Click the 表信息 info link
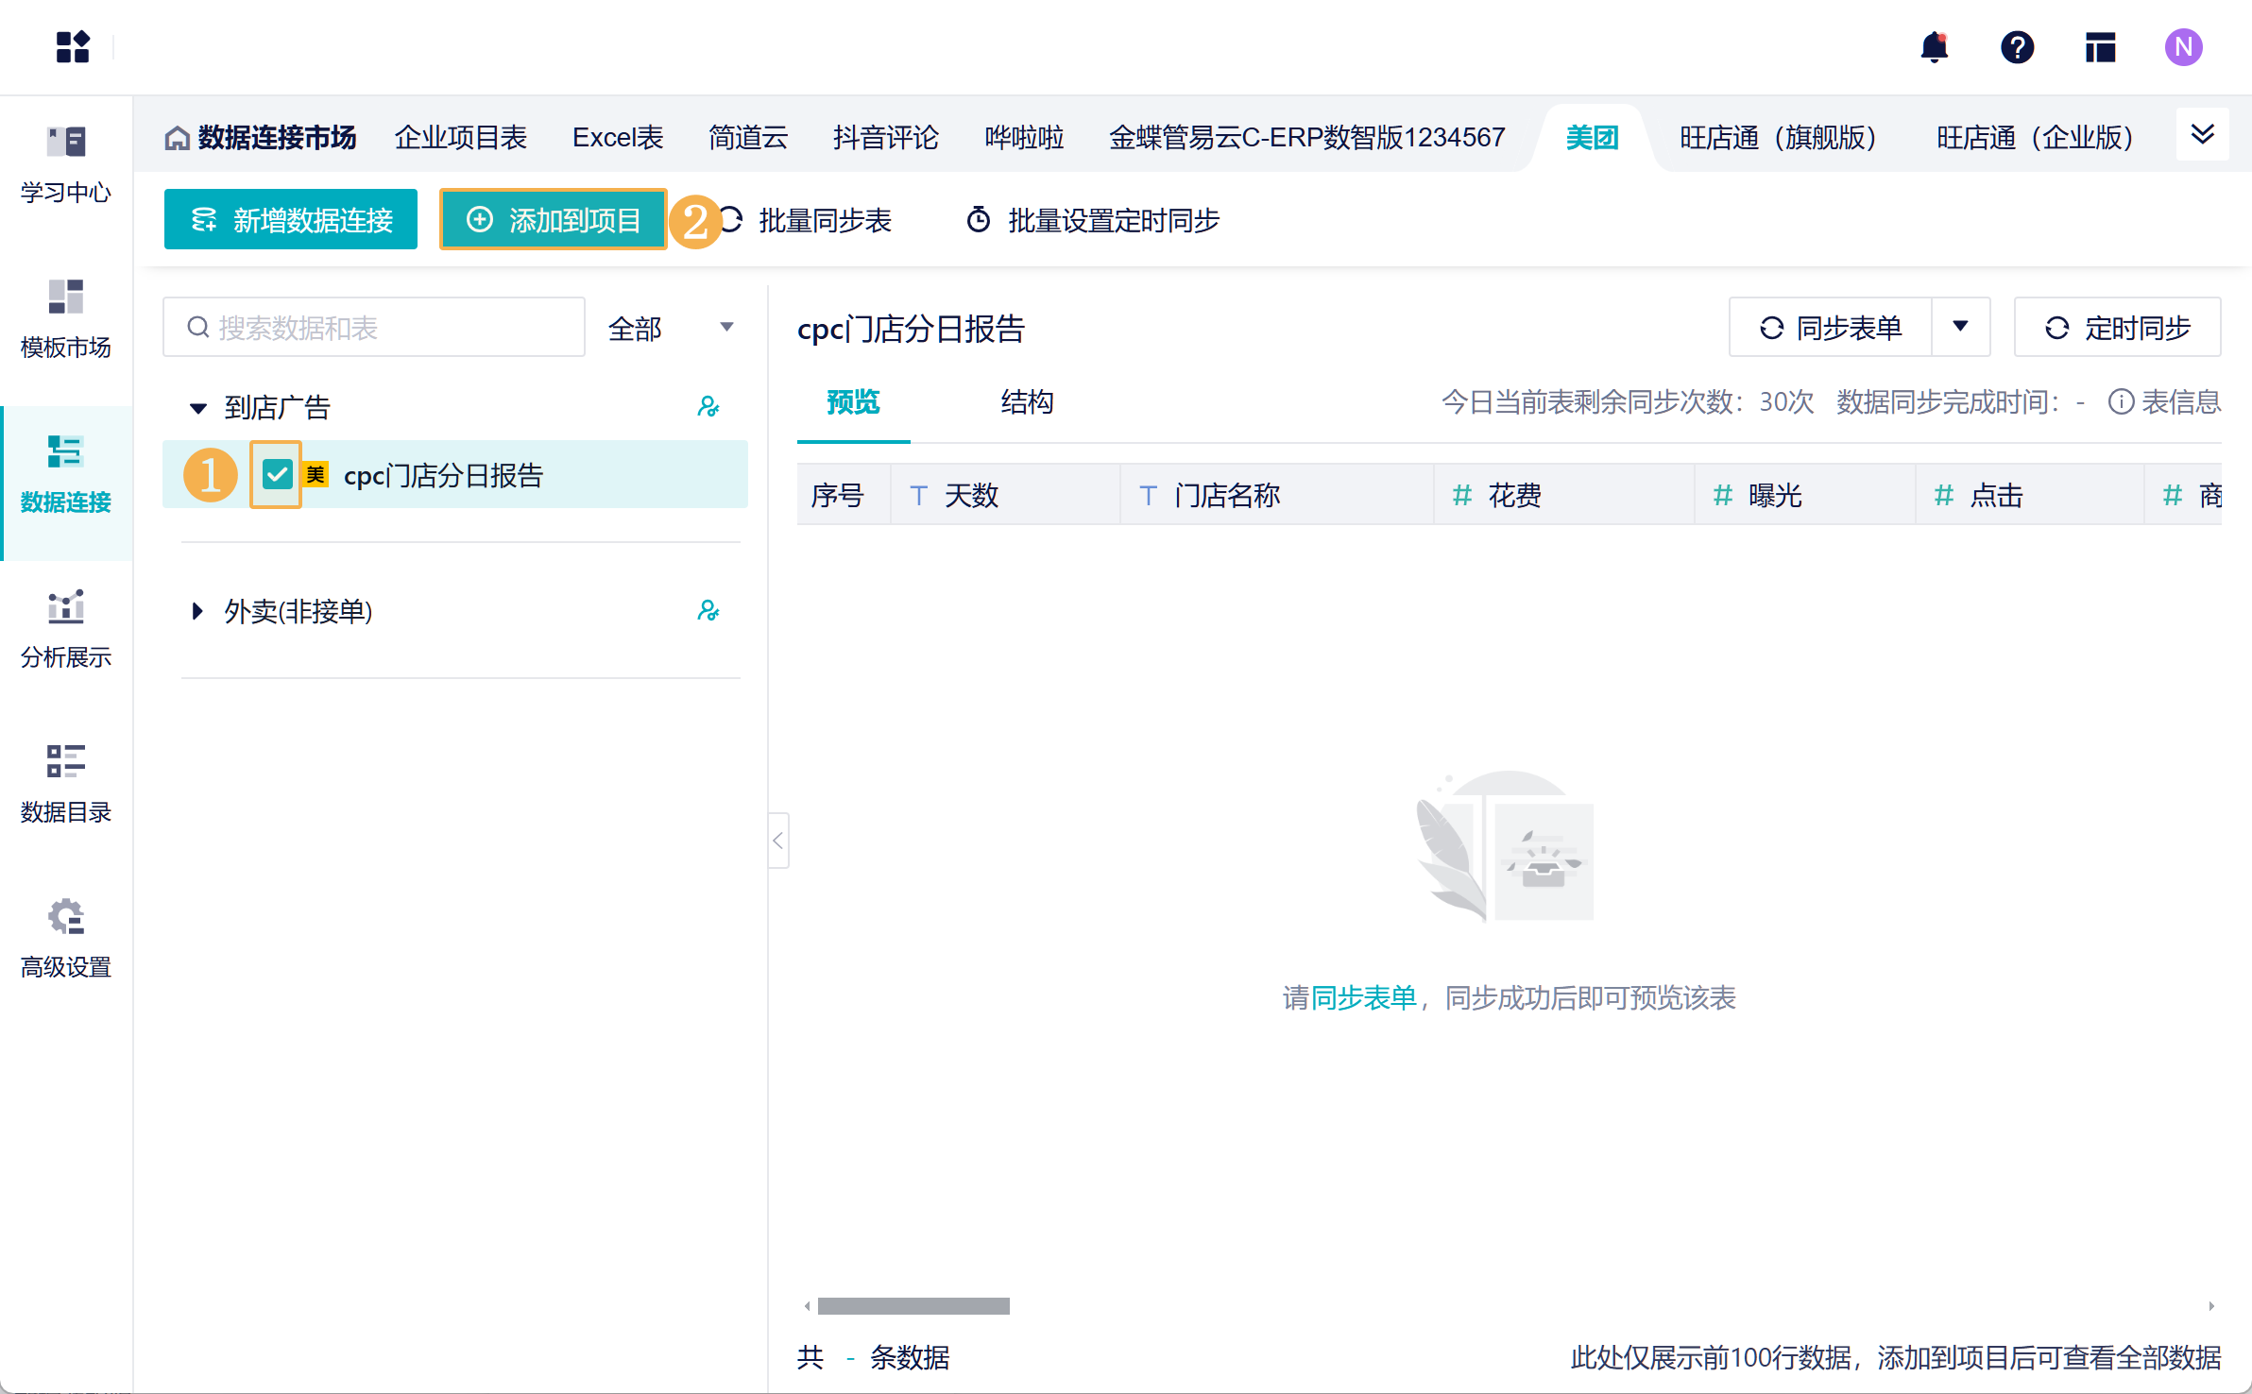 click(x=2164, y=402)
